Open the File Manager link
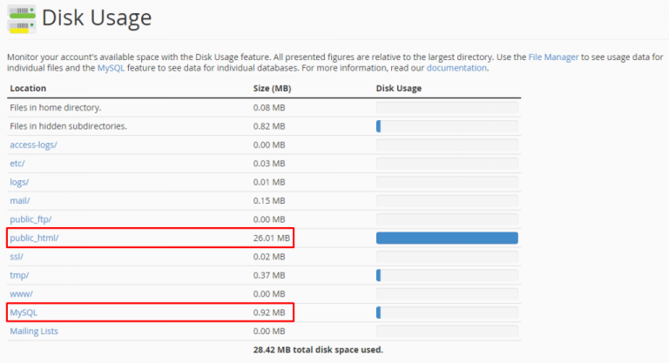This screenshot has width=669, height=363. click(x=552, y=57)
